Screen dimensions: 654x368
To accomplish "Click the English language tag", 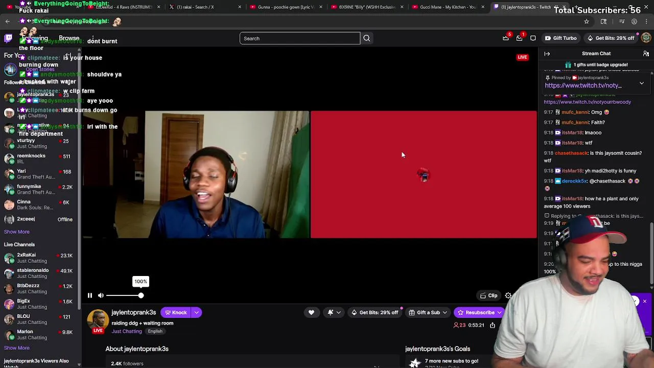I will click(x=155, y=331).
